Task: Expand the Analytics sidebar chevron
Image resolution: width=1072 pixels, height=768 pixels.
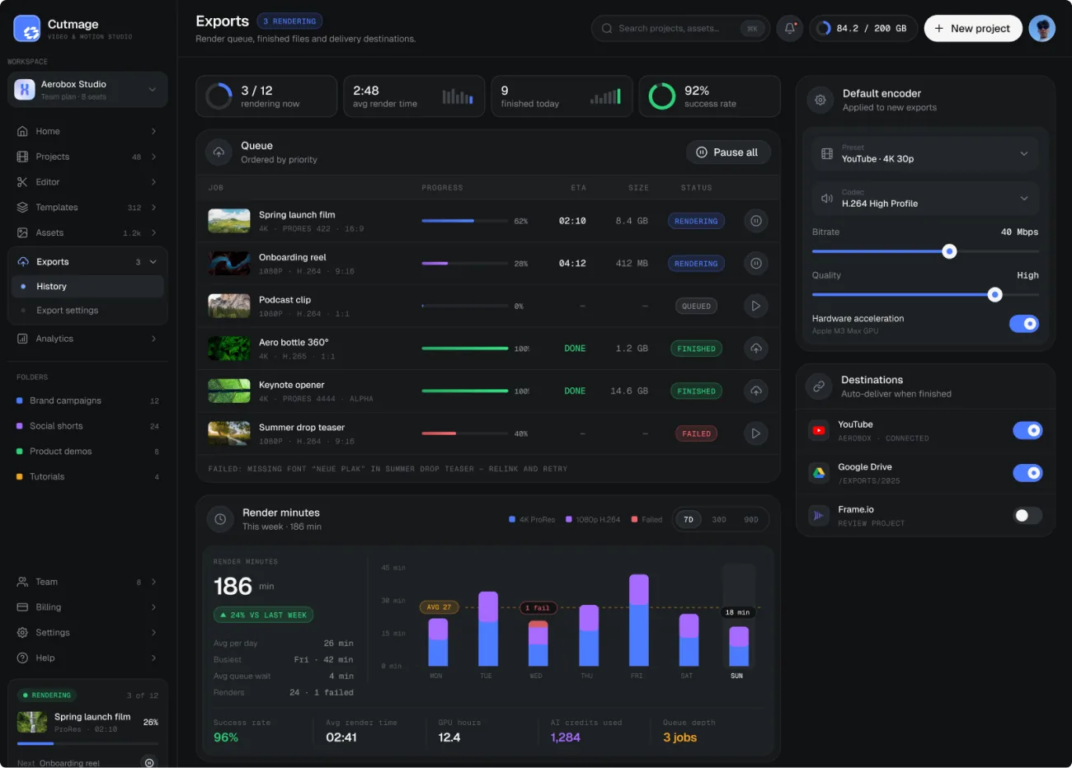Action: [x=153, y=339]
